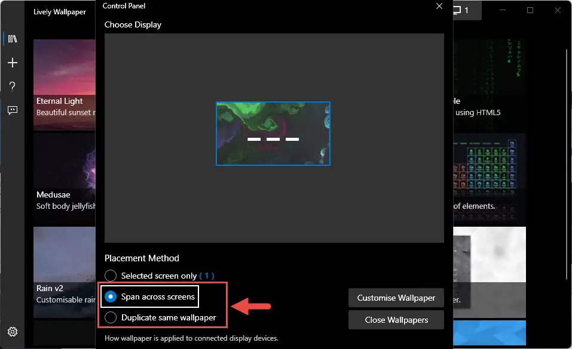
Task: Open the periodic table of elements wallpaper
Action: point(489,178)
